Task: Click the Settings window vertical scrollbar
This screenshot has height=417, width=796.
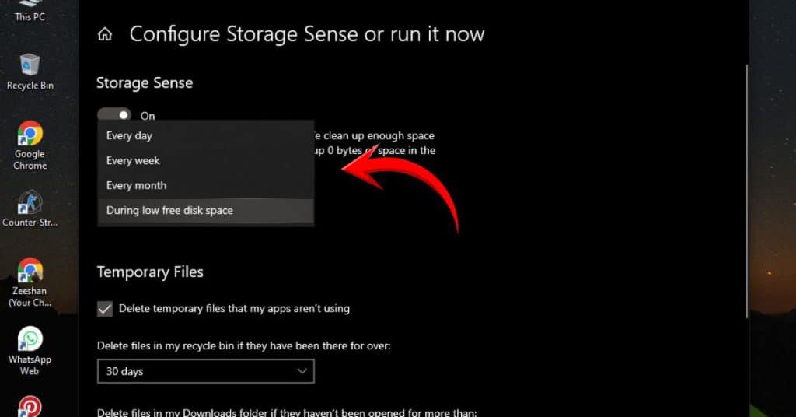Action: [745, 194]
